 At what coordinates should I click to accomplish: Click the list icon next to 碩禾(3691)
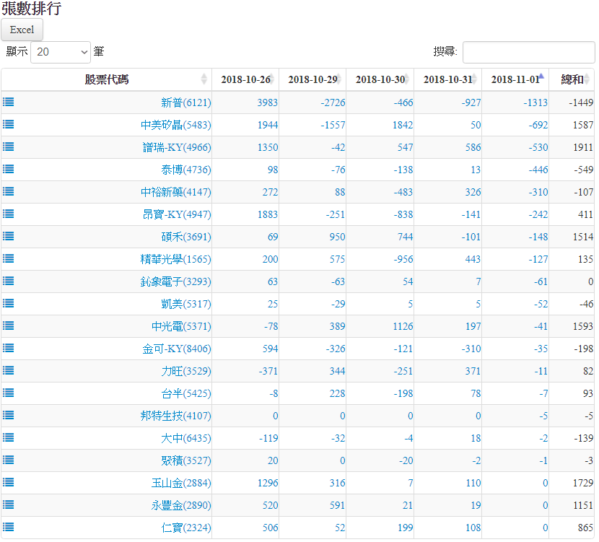coord(9,237)
